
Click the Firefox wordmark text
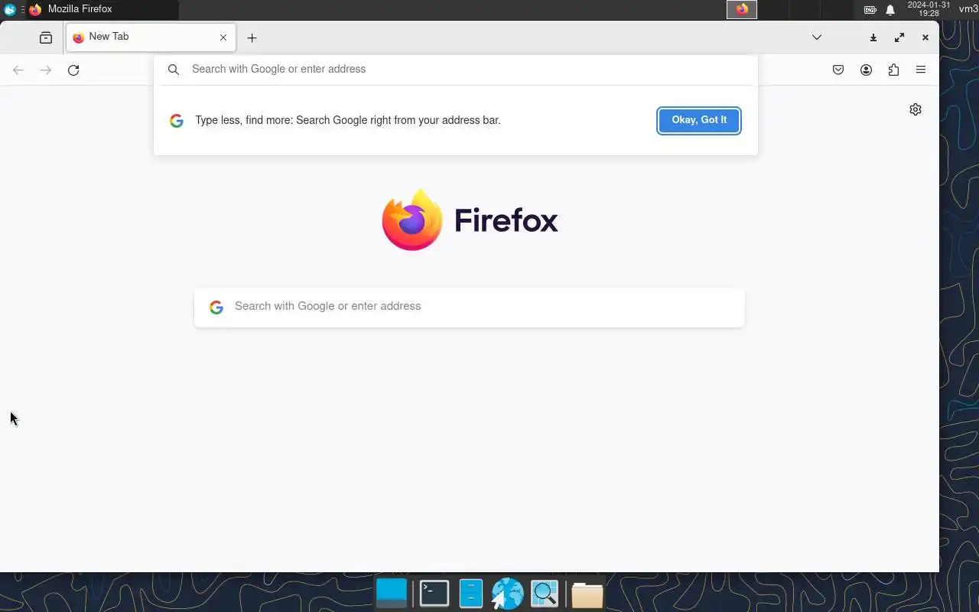[x=506, y=220]
